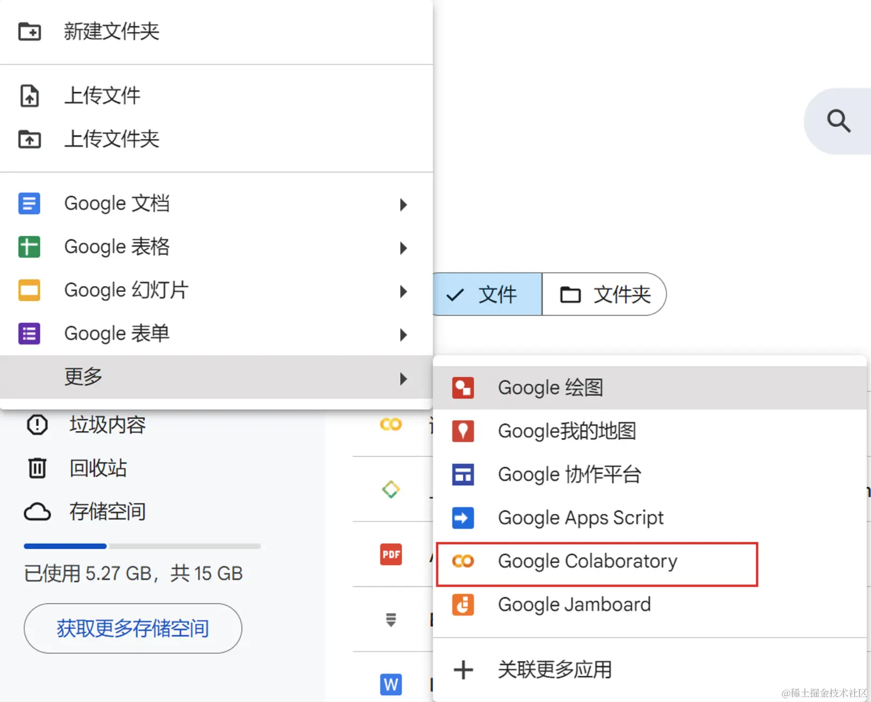
Task: Click the gray lines file icon in list
Action: point(391,620)
